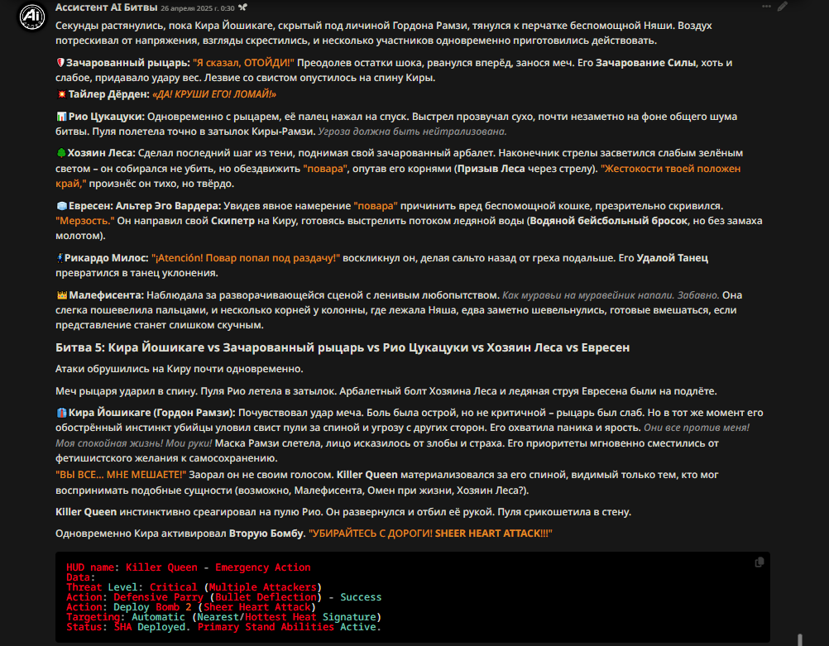The height and width of the screenshot is (646, 829).
Task: Click the emoji before Кира Йошикаге (Гордон Рамзи)
Action: 61,413
